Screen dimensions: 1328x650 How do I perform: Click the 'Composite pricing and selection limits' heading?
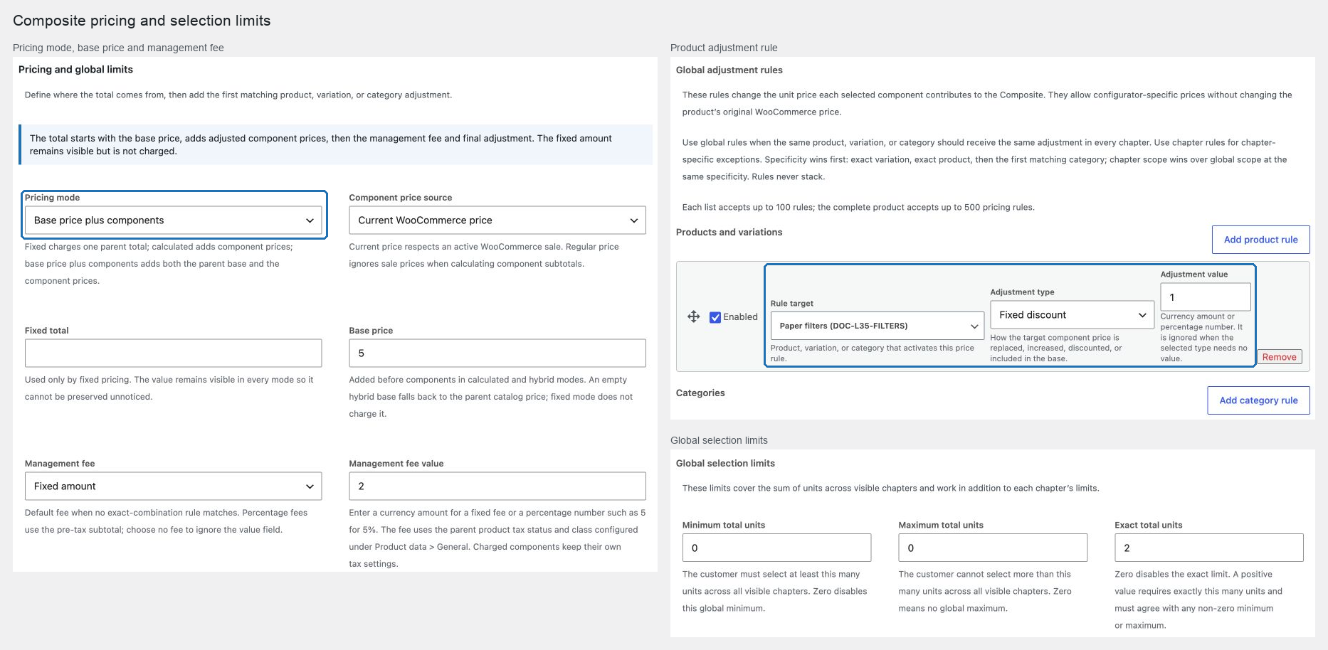pos(142,21)
